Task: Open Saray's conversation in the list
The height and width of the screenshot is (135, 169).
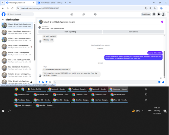Action: [x=17, y=47]
